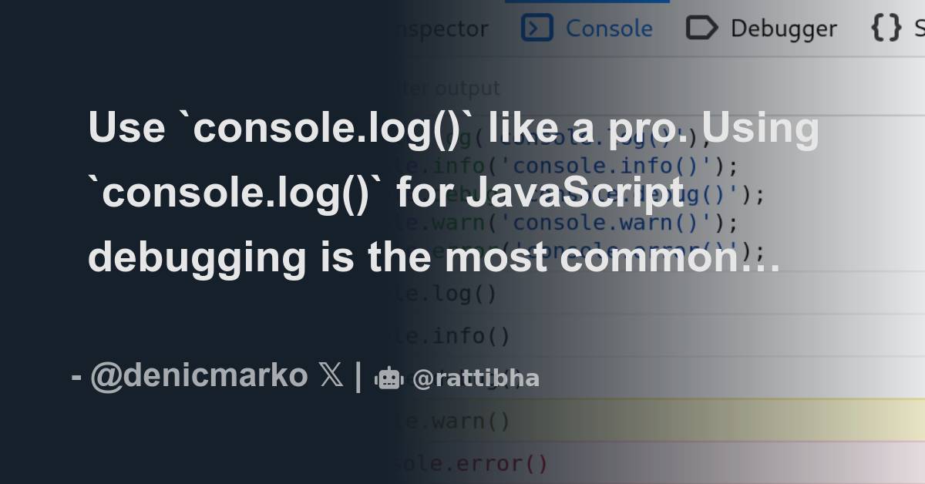Click the robot icon next to @rattibha

[x=388, y=378]
